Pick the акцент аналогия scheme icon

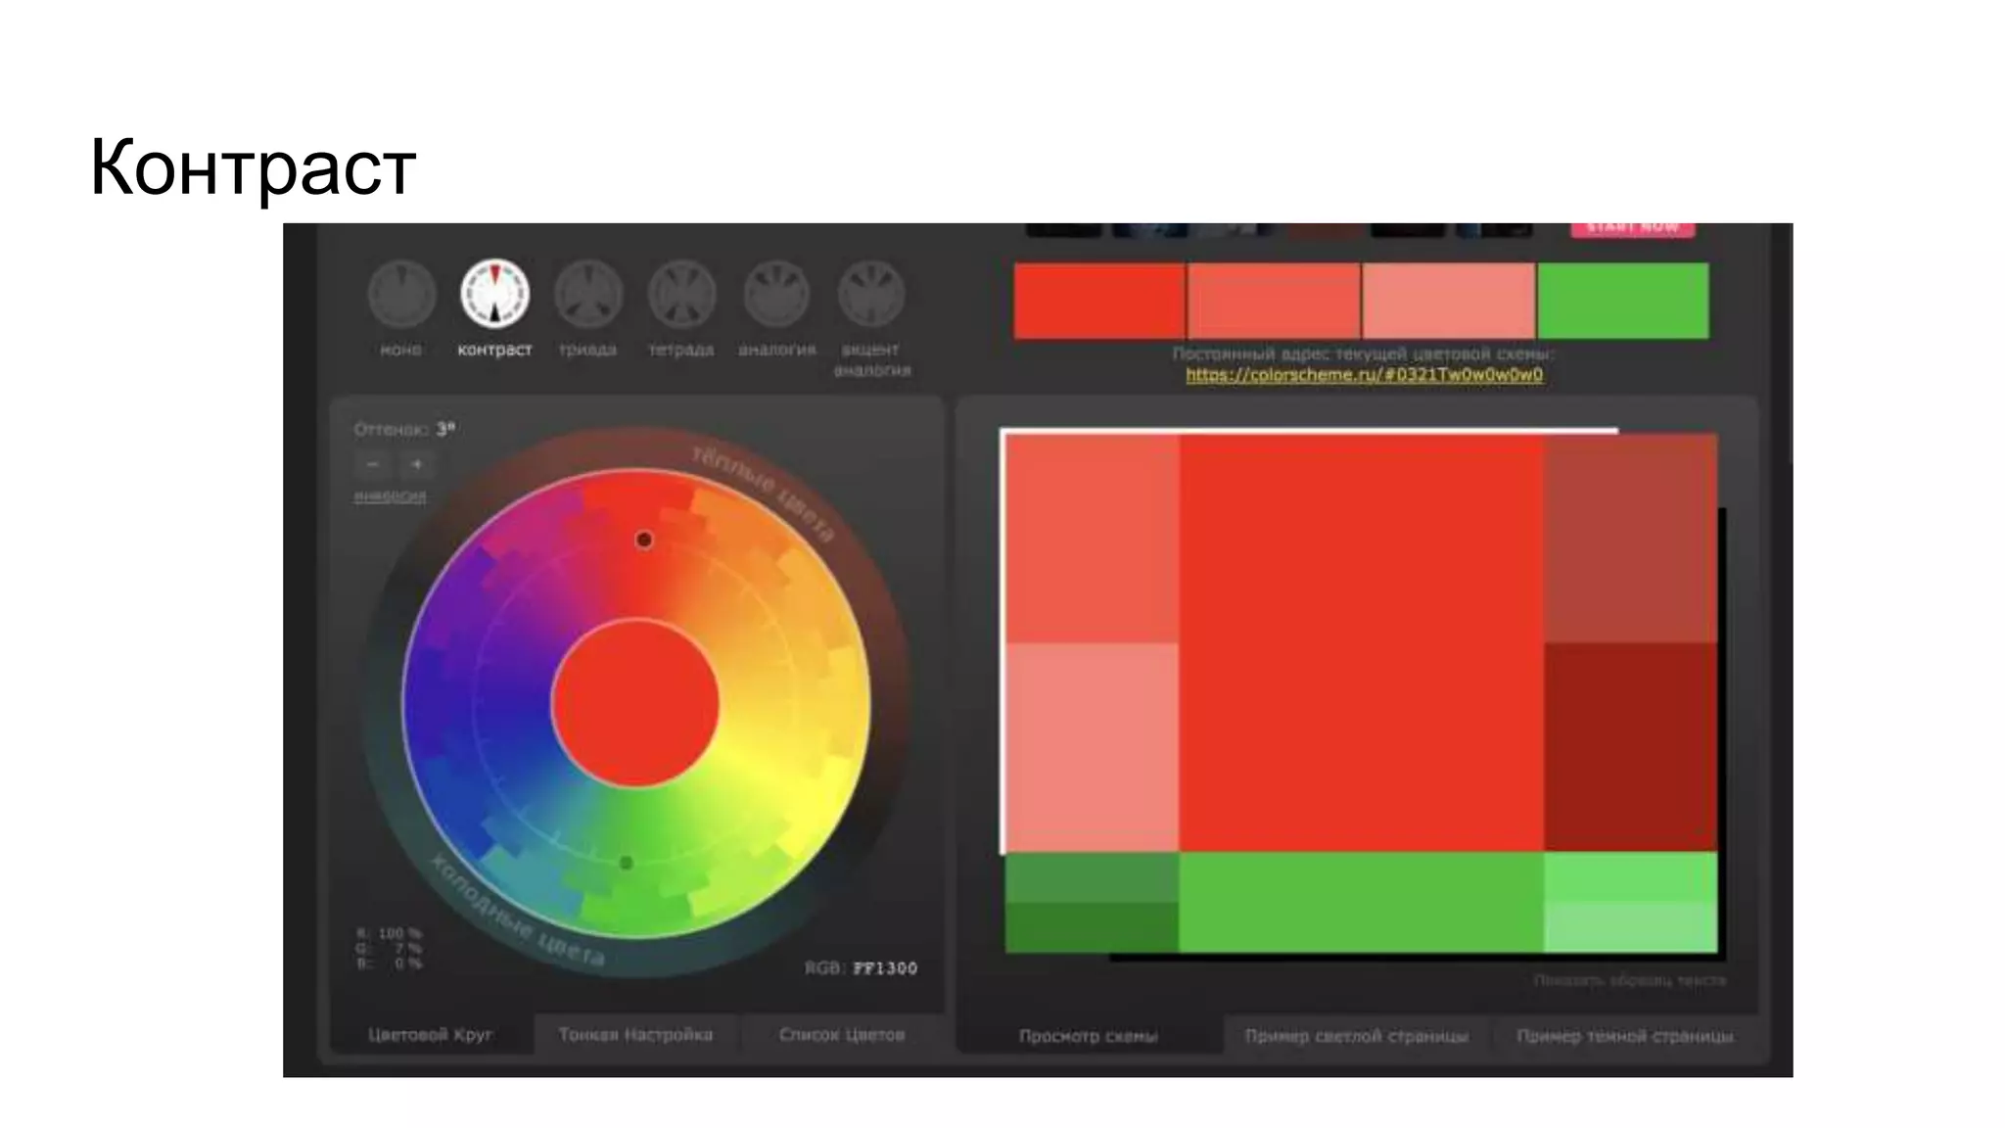(x=871, y=295)
